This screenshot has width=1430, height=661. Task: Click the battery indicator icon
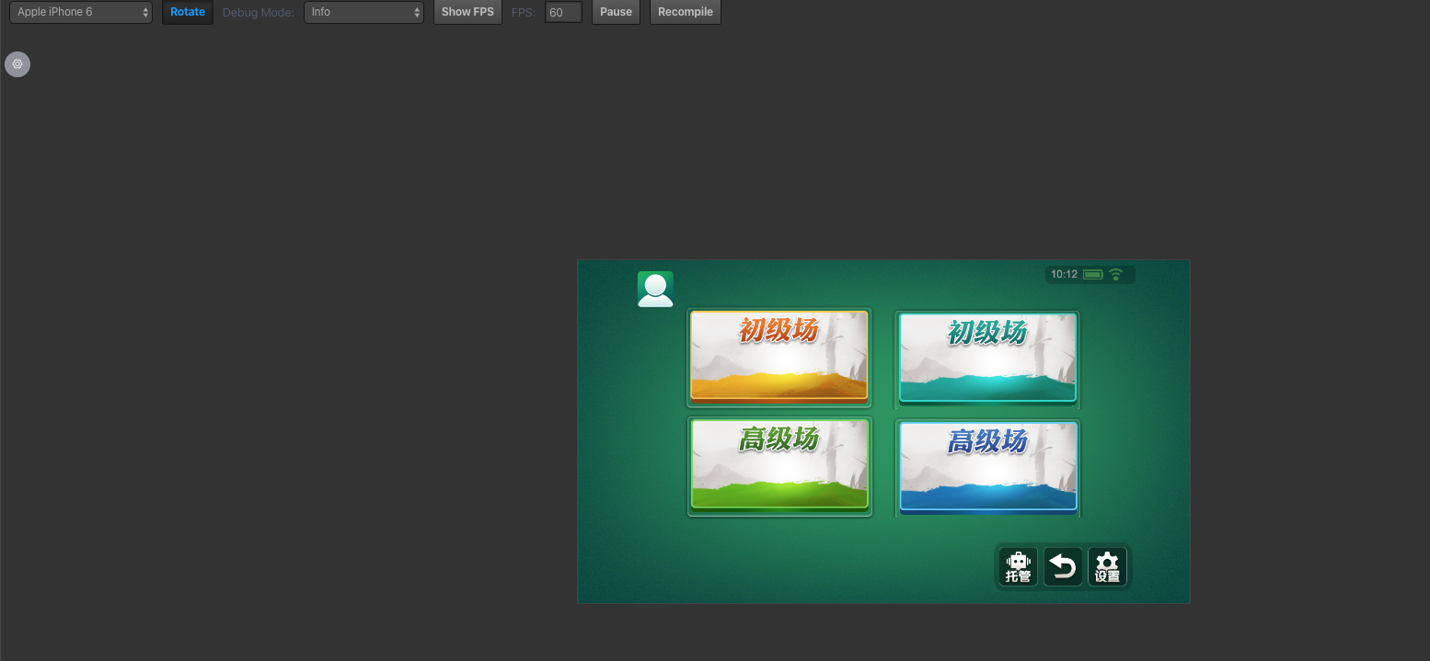click(x=1093, y=274)
